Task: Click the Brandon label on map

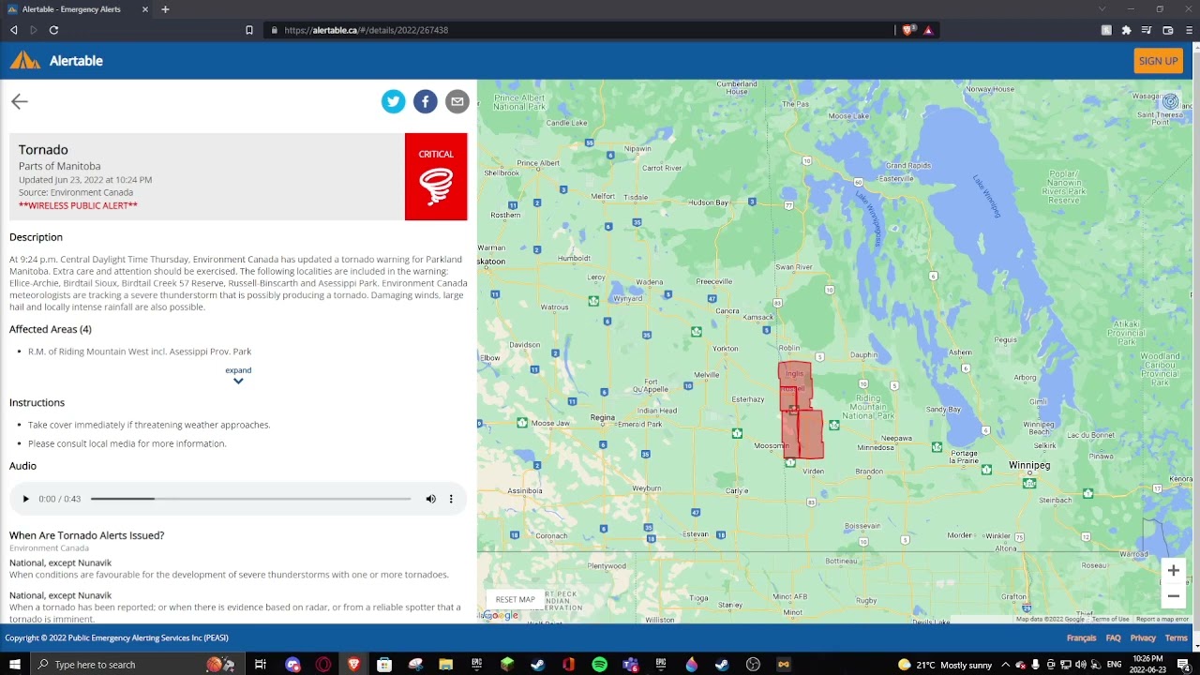Action: point(869,472)
